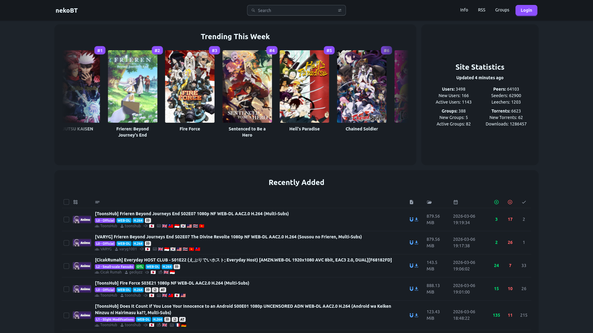Image resolution: width=593 pixels, height=333 pixels.
Task: Open Does It Count Android torrent title
Action: click(x=243, y=309)
